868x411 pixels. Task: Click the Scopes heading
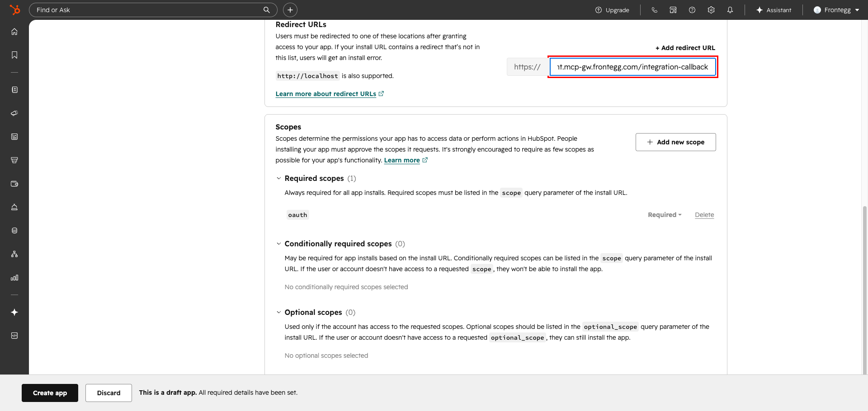click(288, 127)
